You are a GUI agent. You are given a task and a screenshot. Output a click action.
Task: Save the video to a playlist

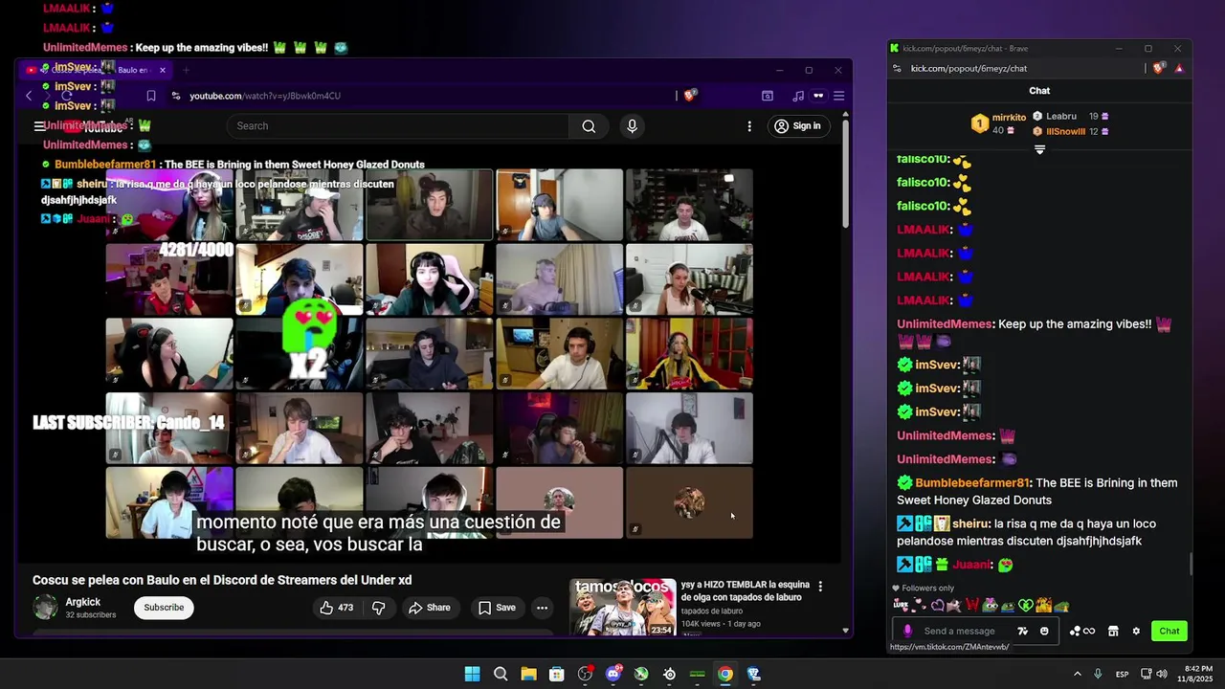497,608
